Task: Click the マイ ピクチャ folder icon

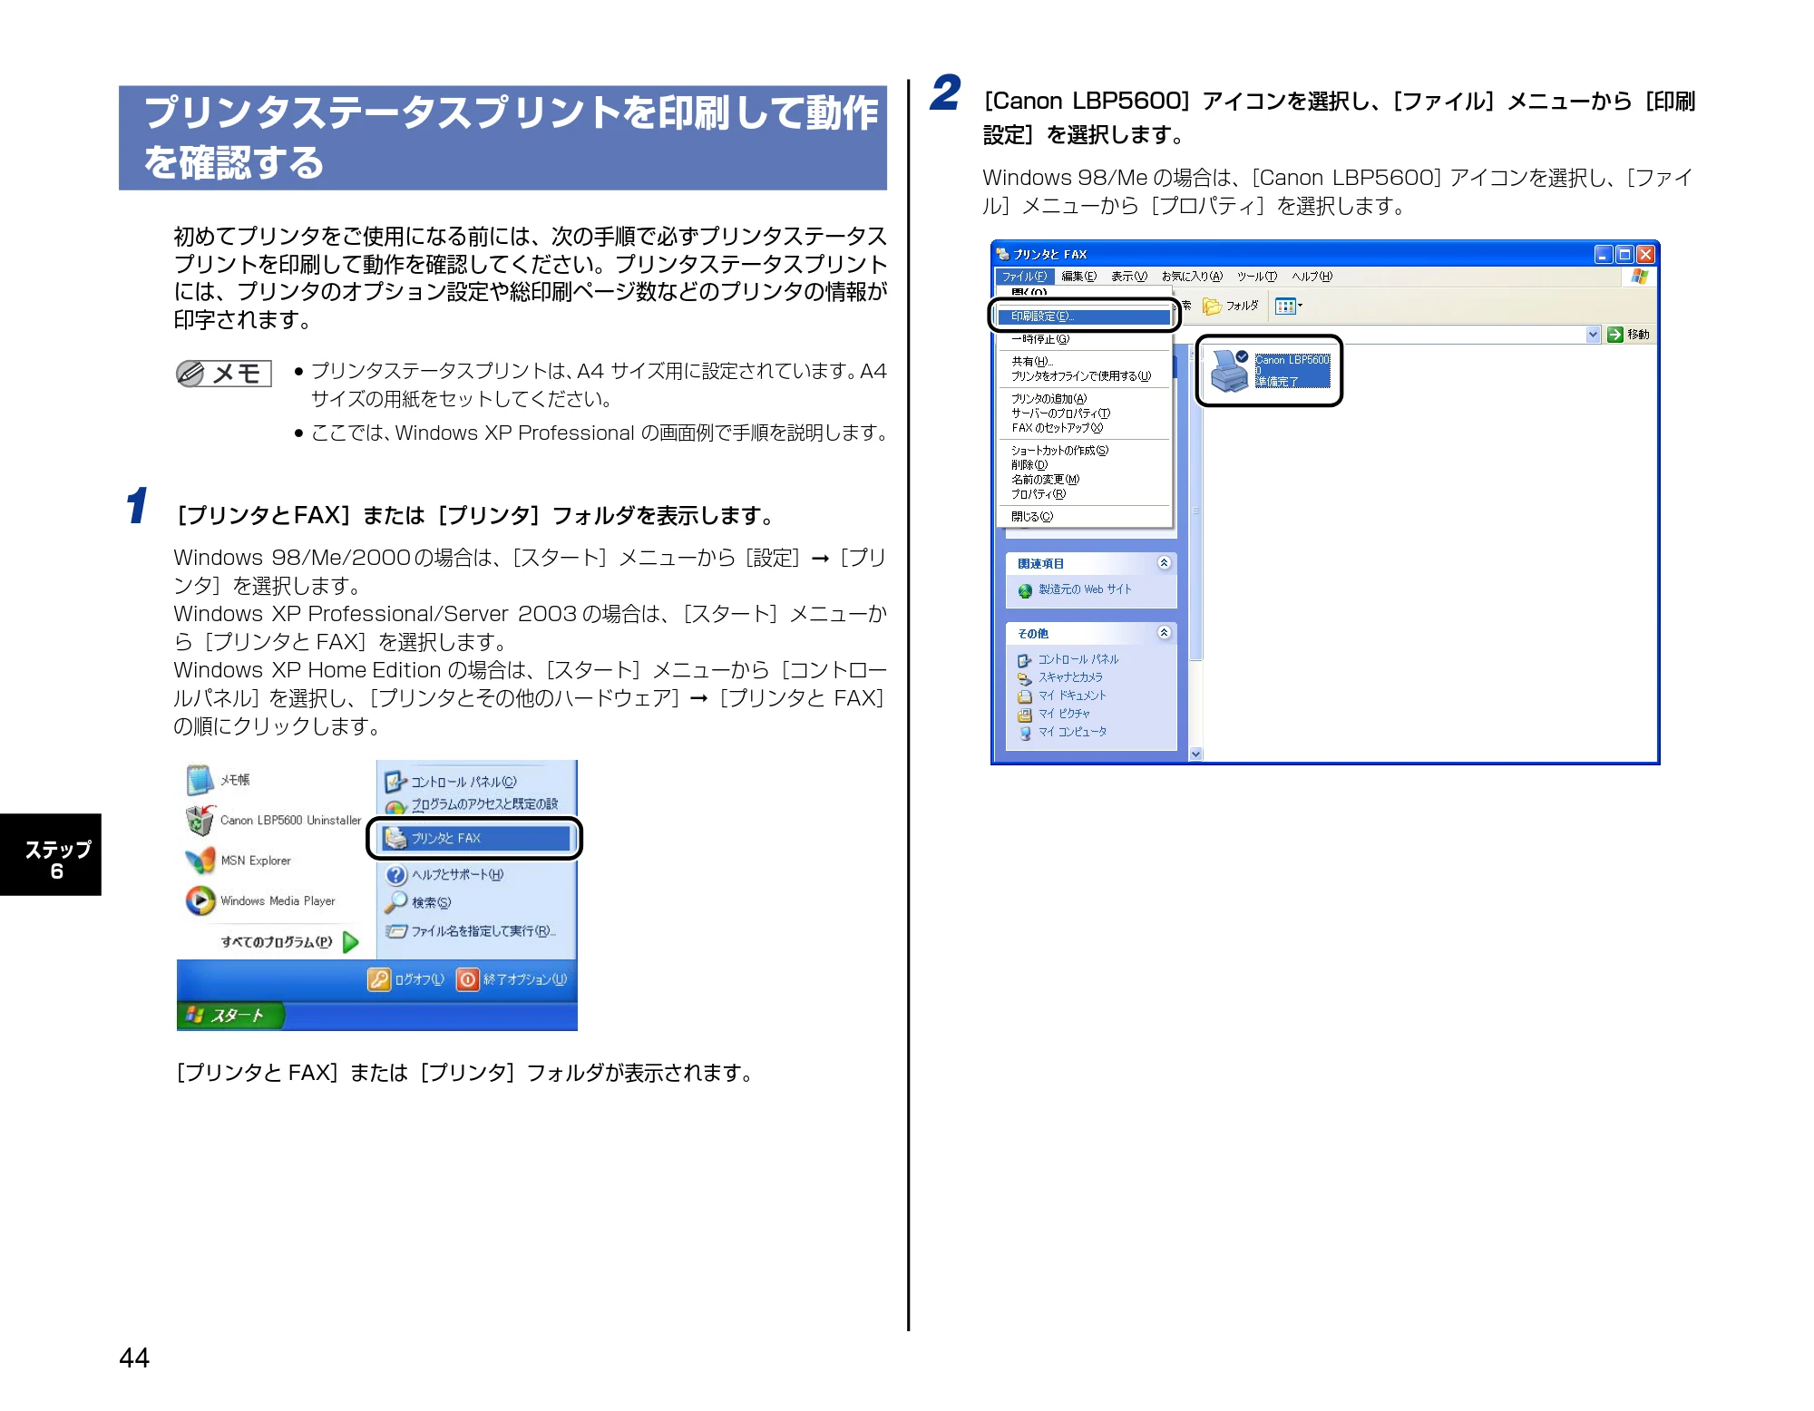Action: tap(1025, 715)
